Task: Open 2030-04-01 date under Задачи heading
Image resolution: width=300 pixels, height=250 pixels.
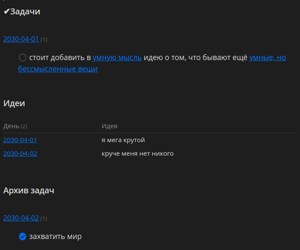Action: 21,39
